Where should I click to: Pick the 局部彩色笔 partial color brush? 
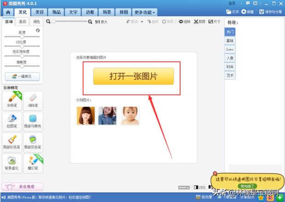(x=12, y=142)
